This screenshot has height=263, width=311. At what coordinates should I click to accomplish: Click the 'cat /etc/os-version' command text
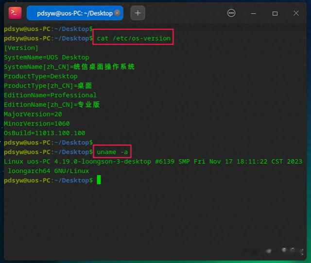click(134, 38)
